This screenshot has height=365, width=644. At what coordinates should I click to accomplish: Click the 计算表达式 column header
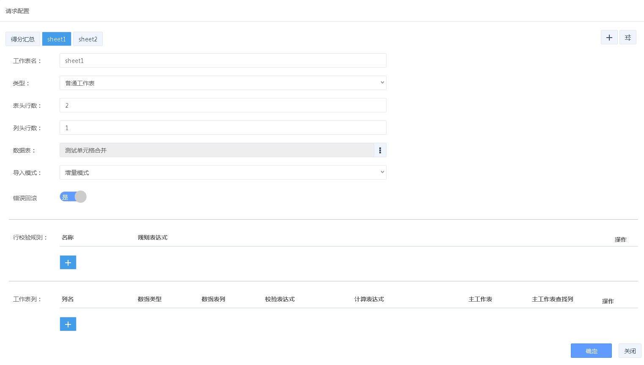click(x=369, y=299)
